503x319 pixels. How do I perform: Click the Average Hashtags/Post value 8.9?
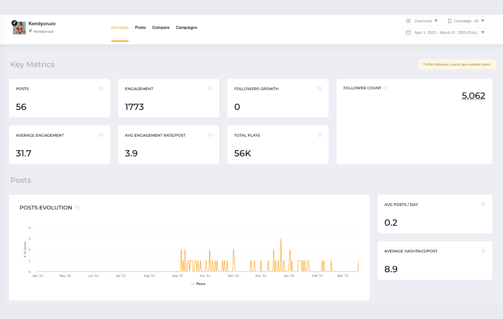391,270
